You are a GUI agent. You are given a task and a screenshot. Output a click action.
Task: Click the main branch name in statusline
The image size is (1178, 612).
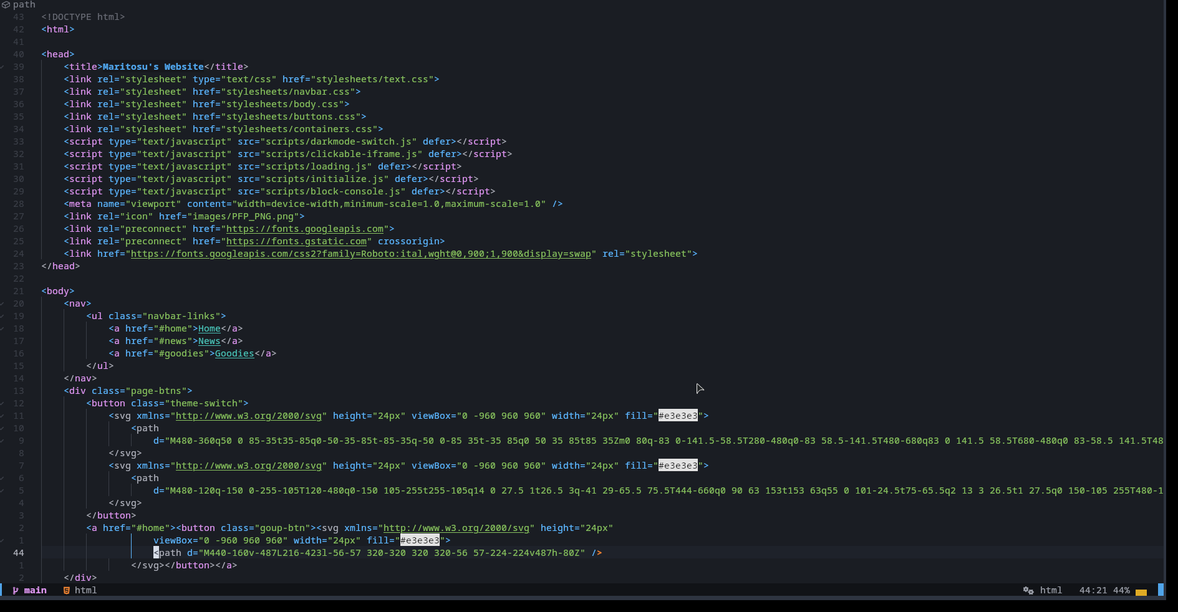[x=36, y=590]
